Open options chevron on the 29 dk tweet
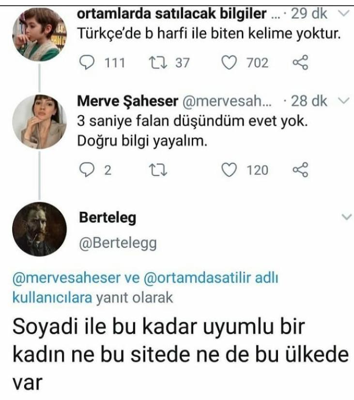Screen dimensions: 354x400 click(343, 13)
